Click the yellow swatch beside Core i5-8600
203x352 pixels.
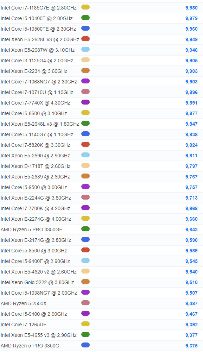[85, 113]
